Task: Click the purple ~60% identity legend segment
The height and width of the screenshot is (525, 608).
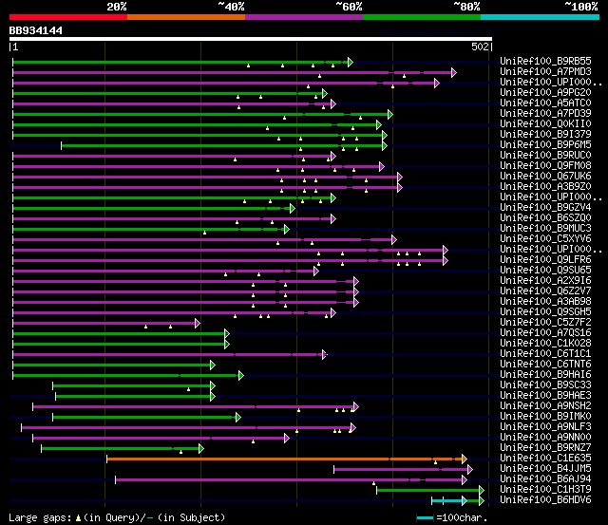Action: click(x=304, y=17)
